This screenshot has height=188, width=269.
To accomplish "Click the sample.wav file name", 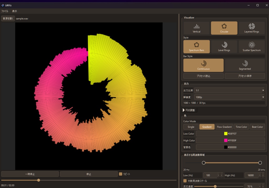I will coord(22,19).
